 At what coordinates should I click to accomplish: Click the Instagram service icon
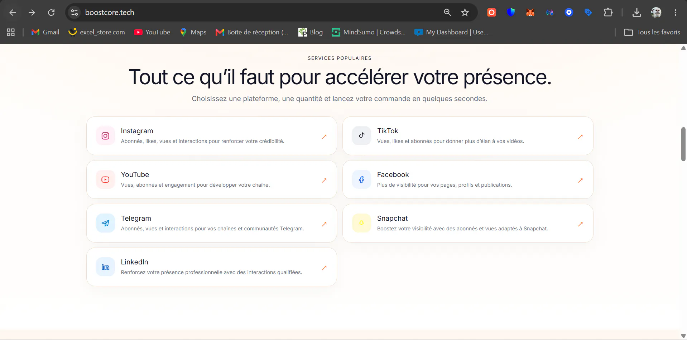105,136
